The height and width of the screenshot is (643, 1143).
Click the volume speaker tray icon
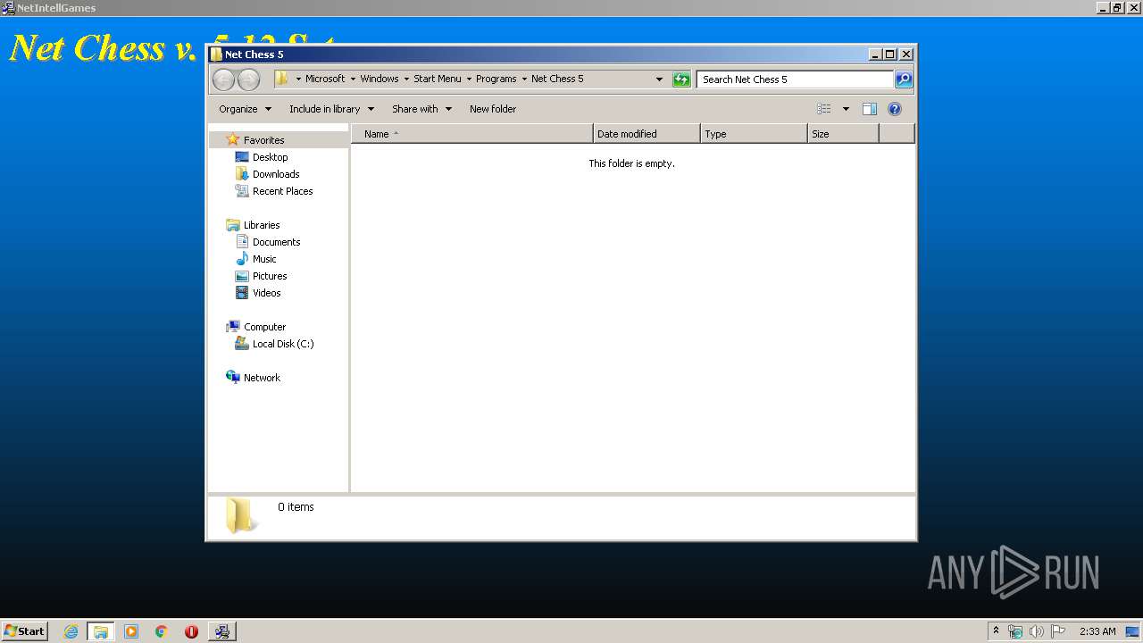tap(1037, 631)
